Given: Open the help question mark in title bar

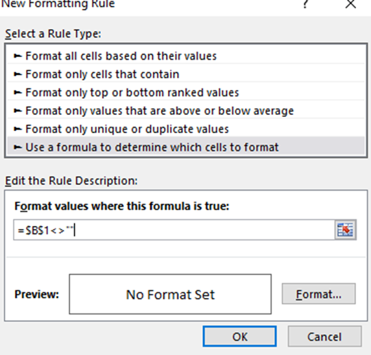Looking at the screenshot, I should click(305, 4).
